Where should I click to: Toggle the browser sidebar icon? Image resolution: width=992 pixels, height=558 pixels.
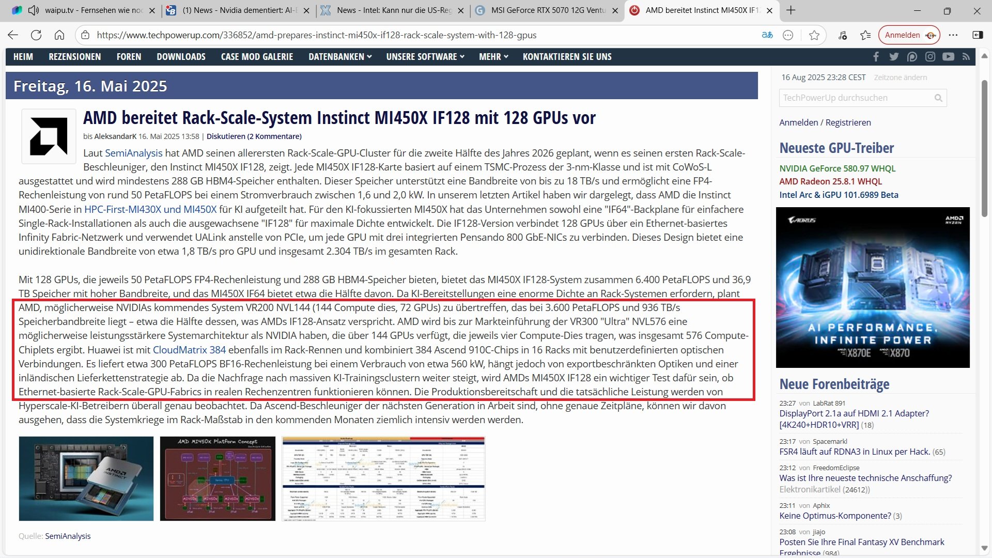(x=978, y=35)
